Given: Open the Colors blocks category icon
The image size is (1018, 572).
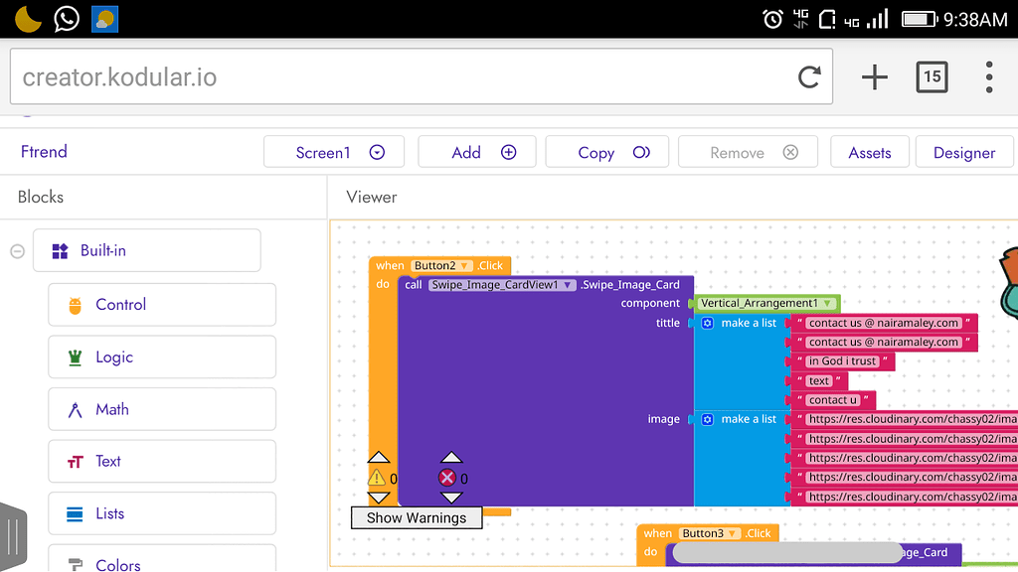Looking at the screenshot, I should [75, 562].
